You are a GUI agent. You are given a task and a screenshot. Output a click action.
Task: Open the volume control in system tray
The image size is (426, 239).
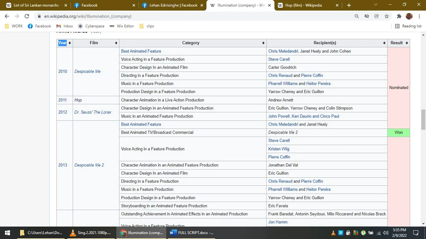point(386,233)
